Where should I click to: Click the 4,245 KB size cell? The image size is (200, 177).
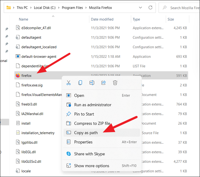point(180,28)
